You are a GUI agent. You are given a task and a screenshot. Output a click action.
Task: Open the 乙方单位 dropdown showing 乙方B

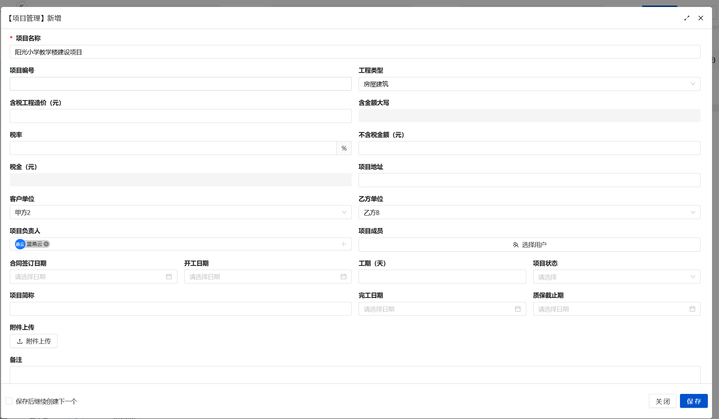point(529,212)
